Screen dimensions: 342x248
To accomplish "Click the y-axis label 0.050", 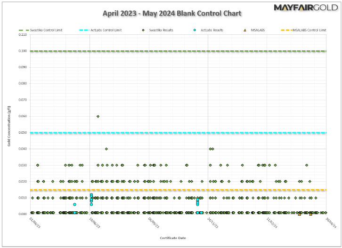I will [23, 133].
